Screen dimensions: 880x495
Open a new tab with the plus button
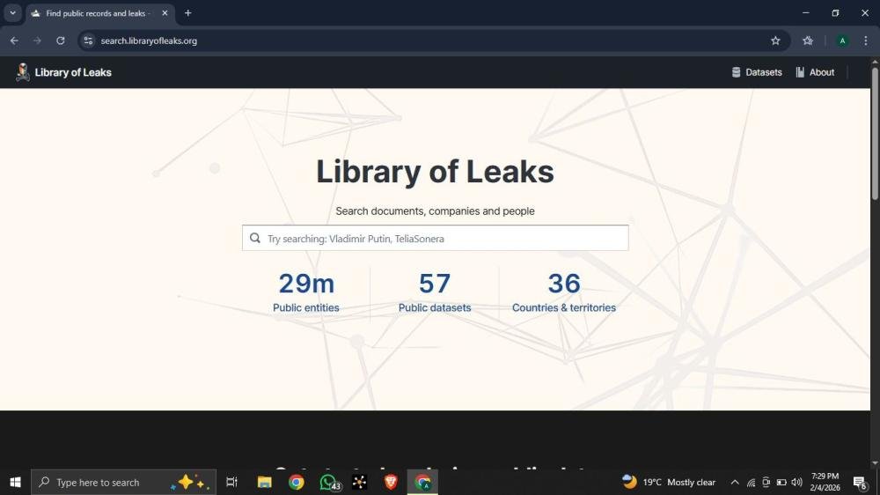pos(187,13)
